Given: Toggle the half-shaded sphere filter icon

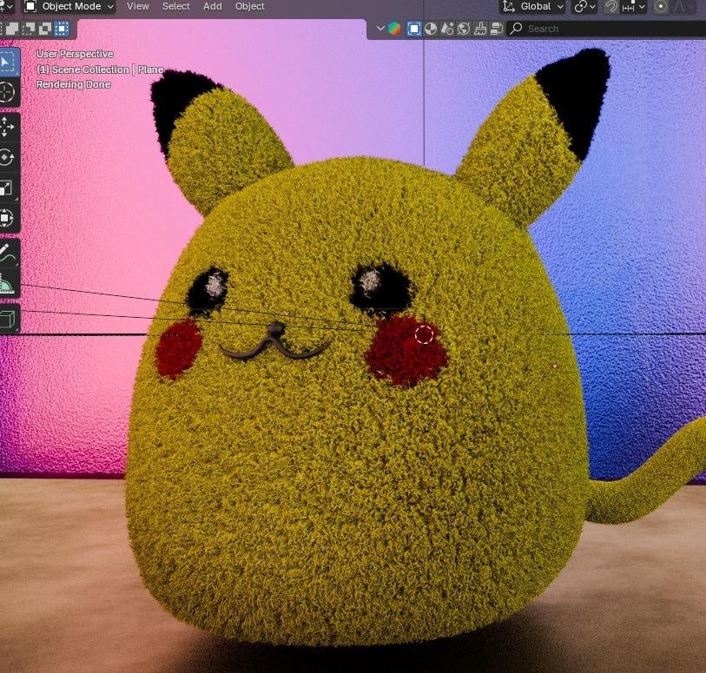Looking at the screenshot, I should point(431,29).
